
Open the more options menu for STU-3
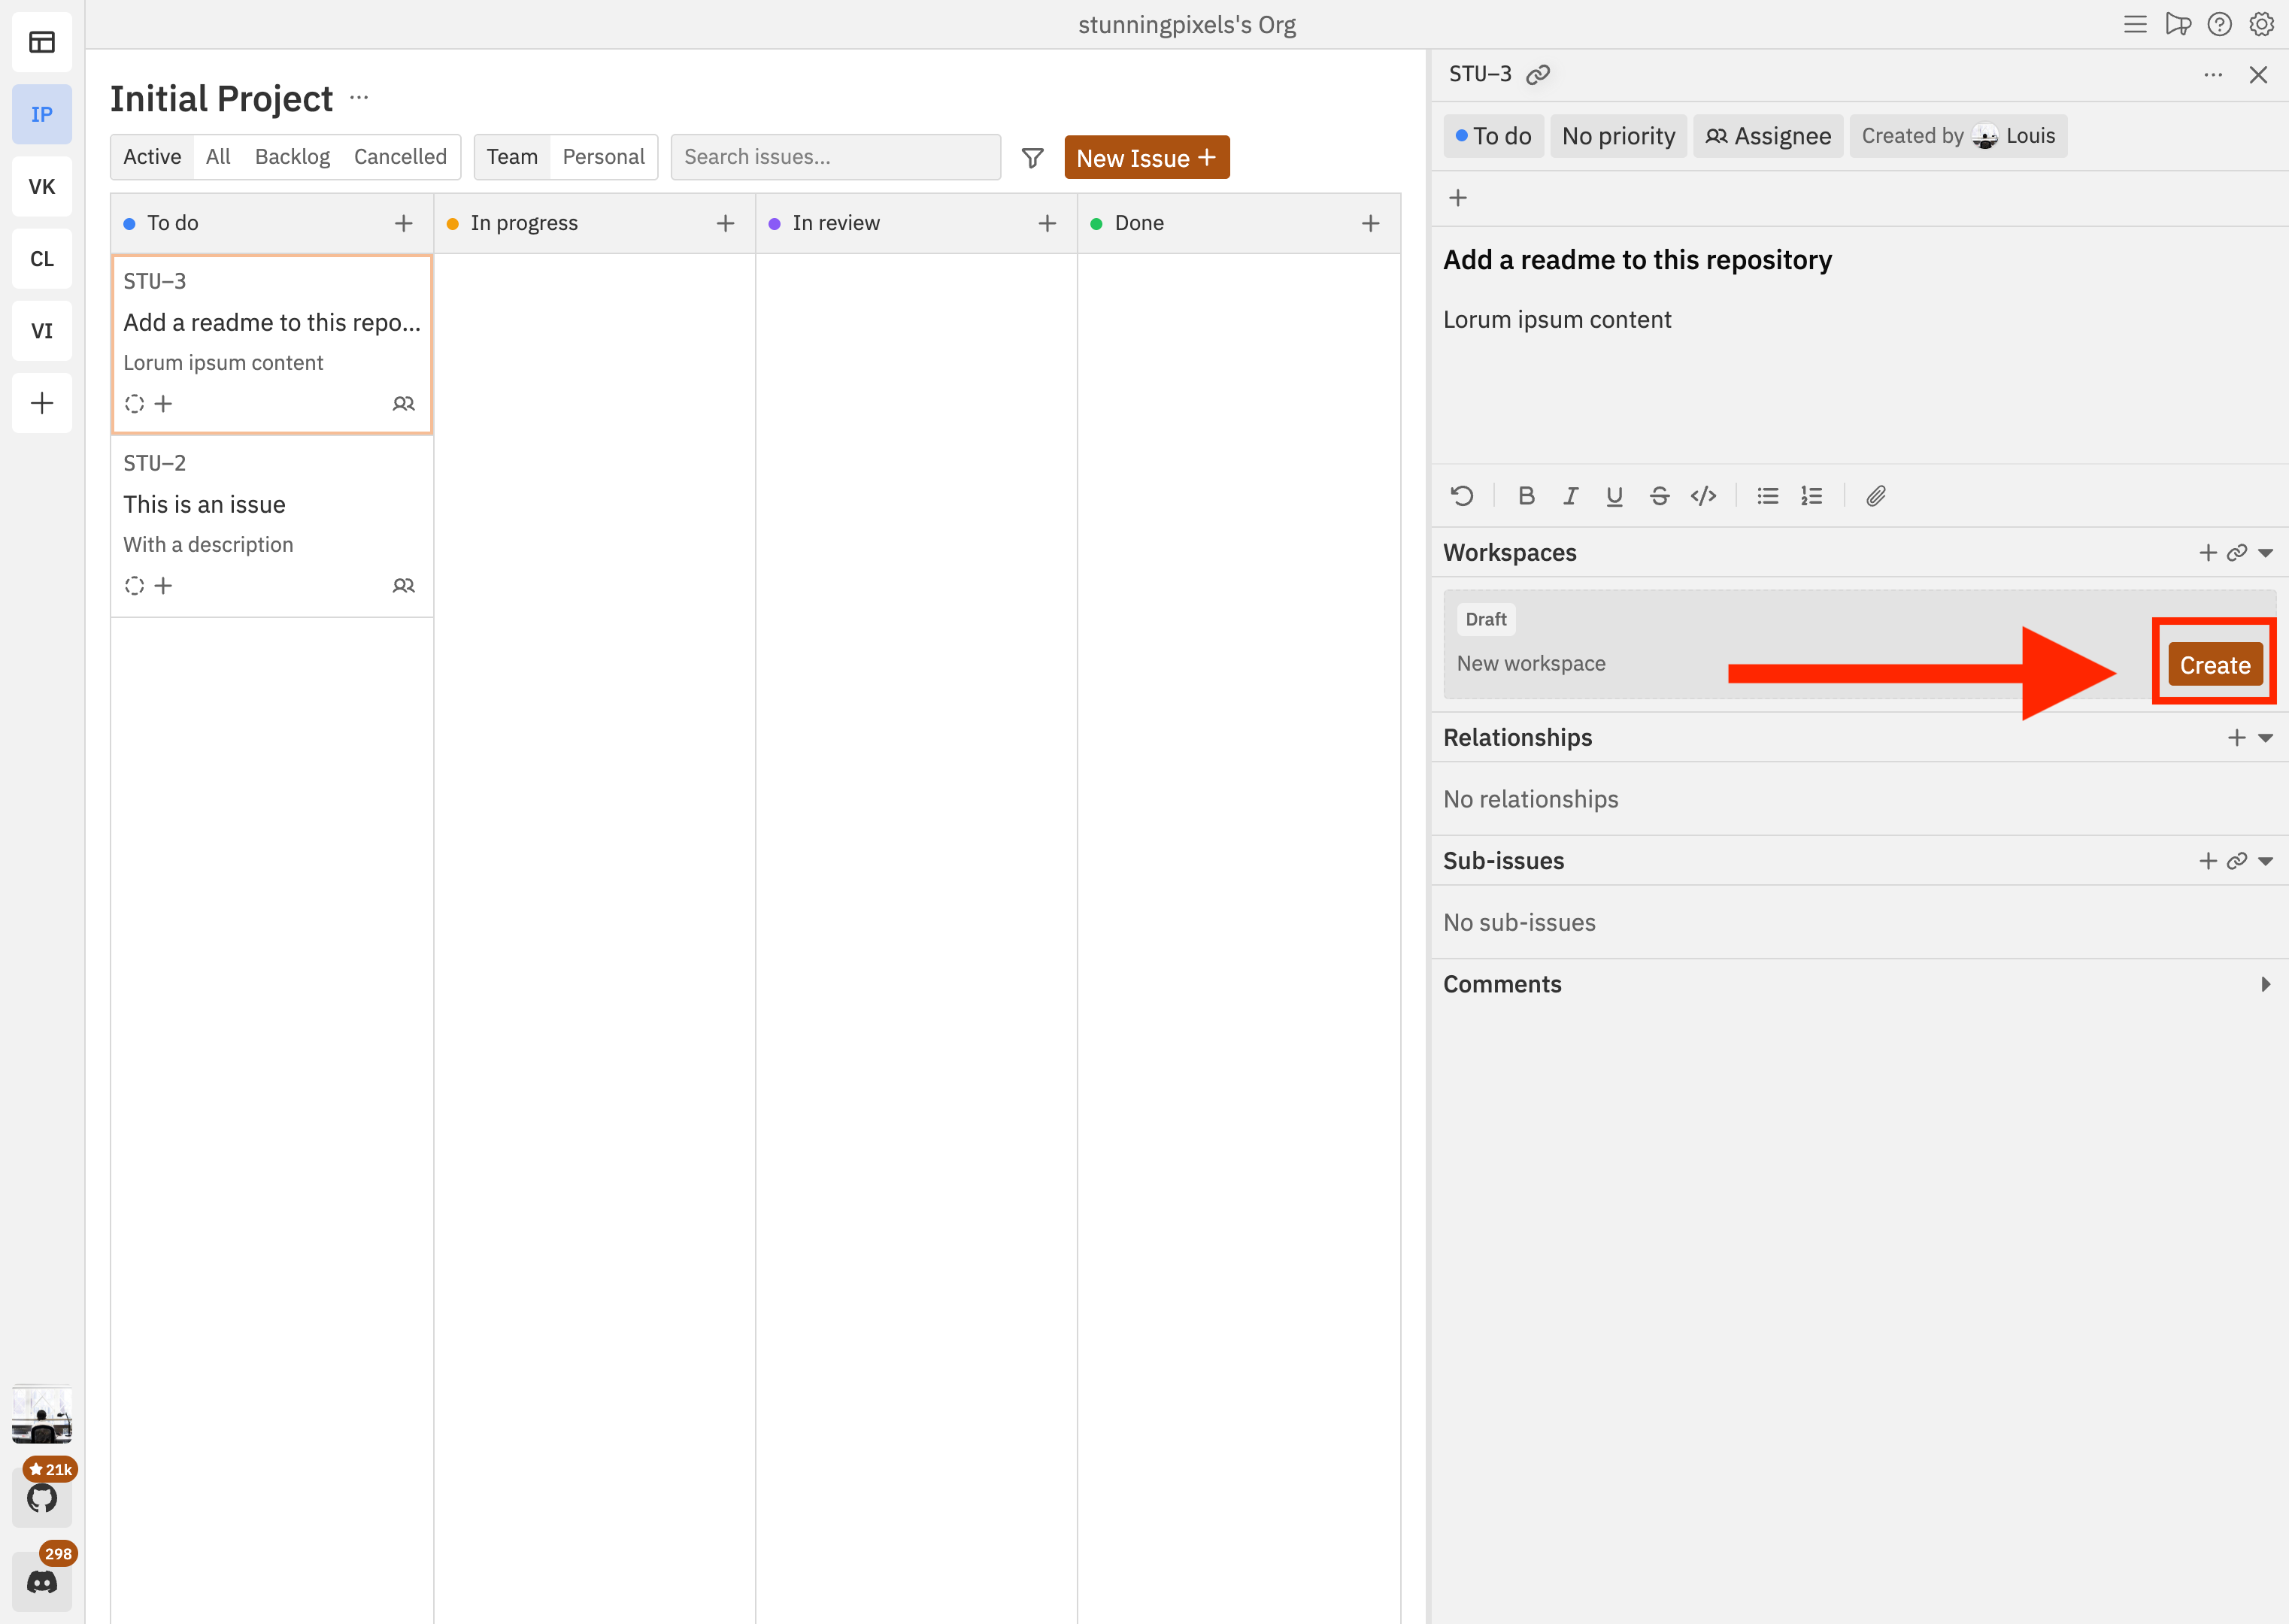tap(2213, 74)
